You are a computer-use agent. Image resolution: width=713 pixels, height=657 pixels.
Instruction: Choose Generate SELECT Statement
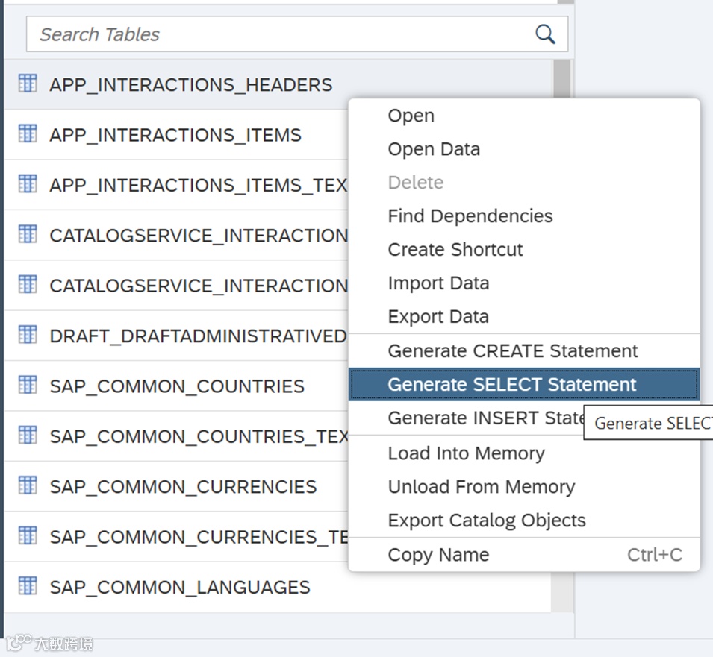click(512, 385)
